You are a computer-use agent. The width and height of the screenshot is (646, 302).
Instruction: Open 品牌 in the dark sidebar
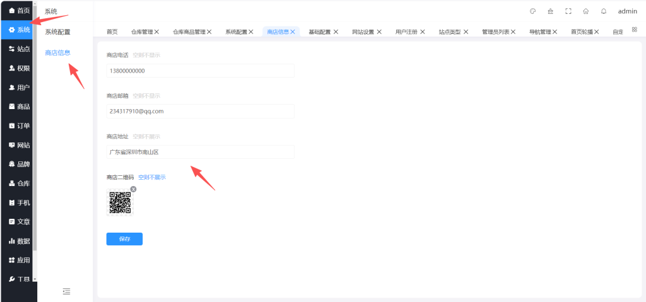(18, 165)
